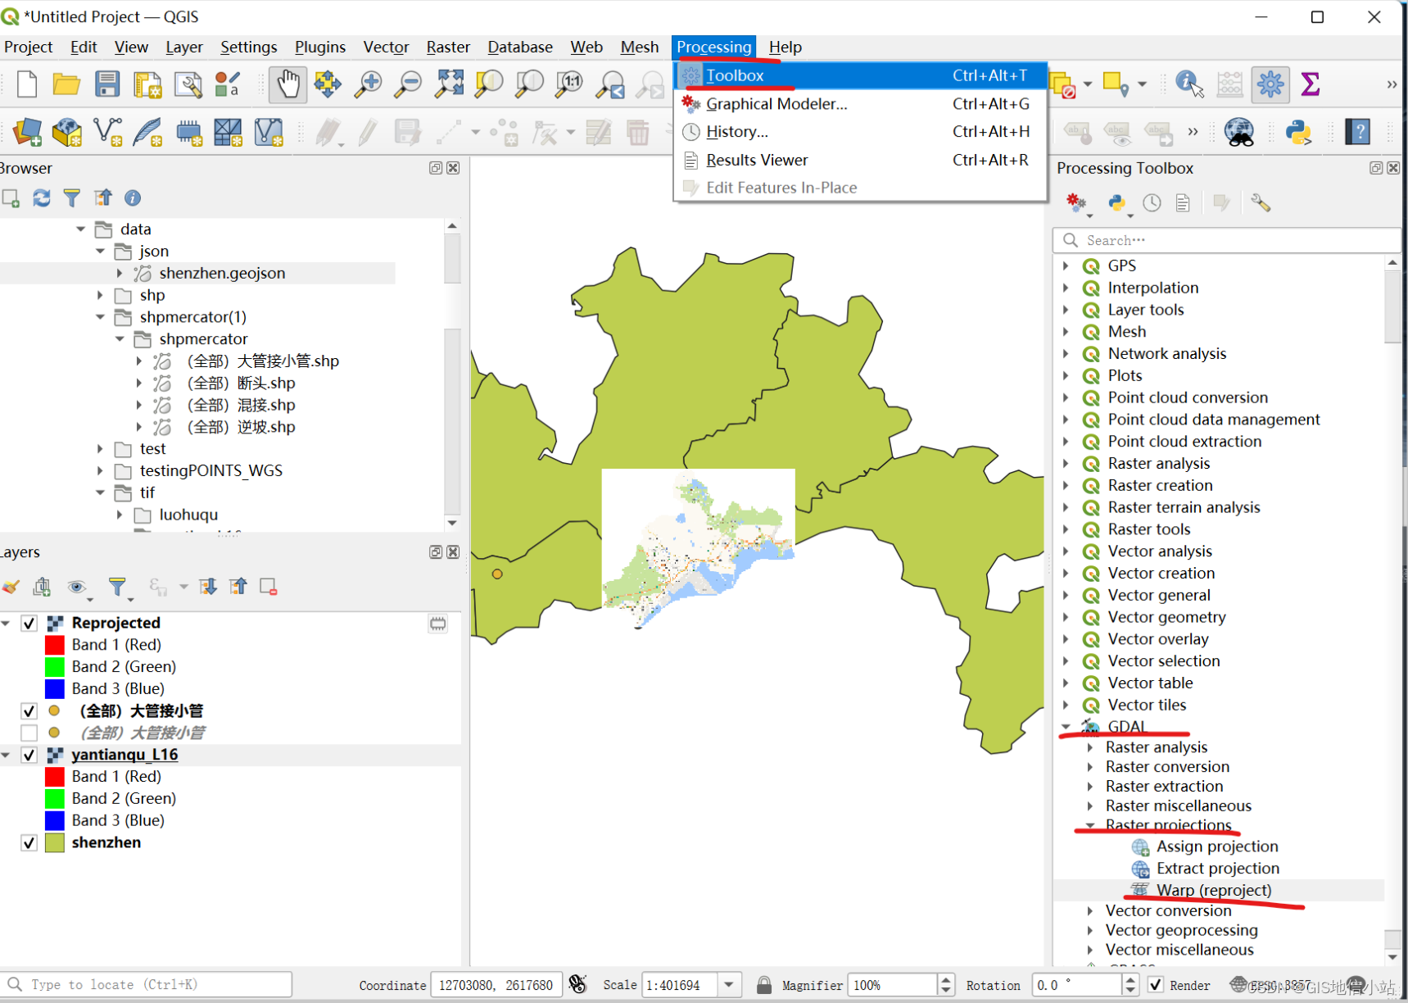The width and height of the screenshot is (1408, 1003).
Task: Click the Coordinate value field
Action: tap(496, 985)
